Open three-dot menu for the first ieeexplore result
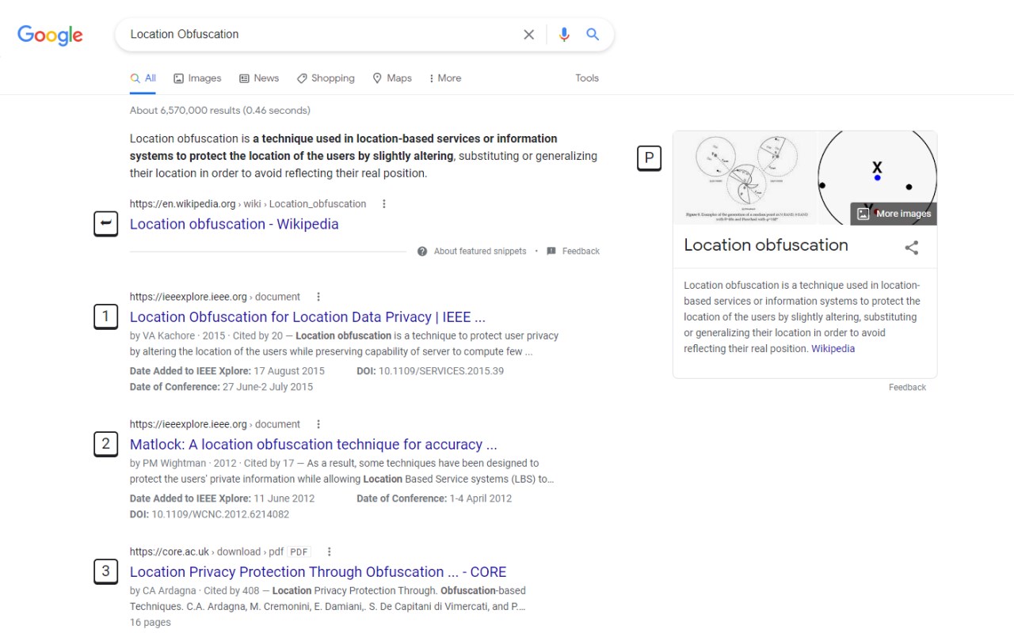Screen dimensions: 1014x633 pyautogui.click(x=318, y=298)
